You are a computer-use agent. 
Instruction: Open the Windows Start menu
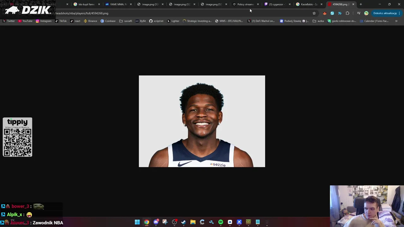137,222
